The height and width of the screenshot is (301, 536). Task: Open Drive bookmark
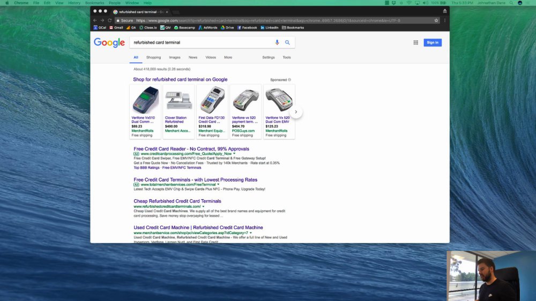[227, 28]
